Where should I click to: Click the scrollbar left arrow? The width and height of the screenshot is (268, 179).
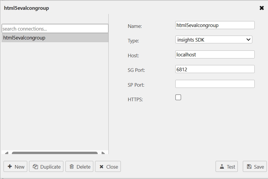[x=7, y=153]
